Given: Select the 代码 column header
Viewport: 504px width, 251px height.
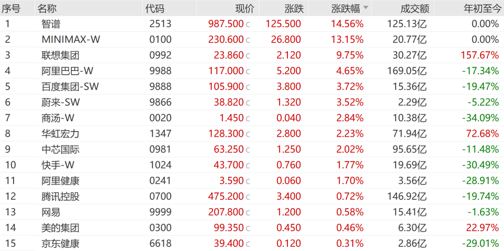Looking at the screenshot, I should pos(154,9).
